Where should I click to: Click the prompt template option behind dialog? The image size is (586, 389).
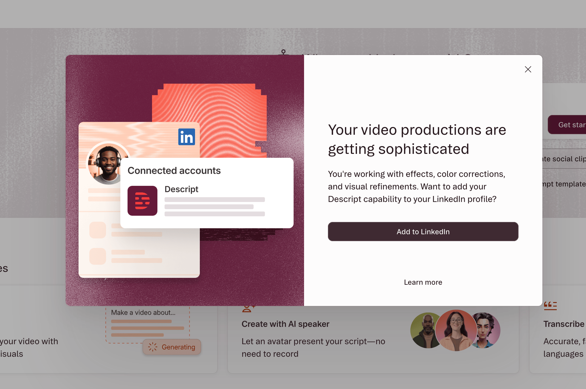pyautogui.click(x=564, y=184)
